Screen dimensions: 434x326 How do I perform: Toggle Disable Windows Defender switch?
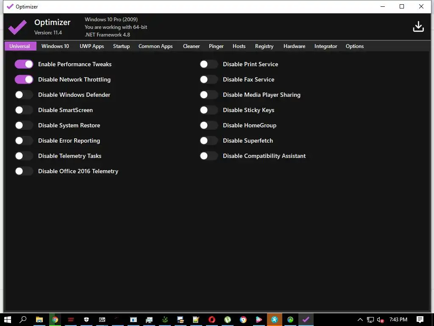point(24,95)
